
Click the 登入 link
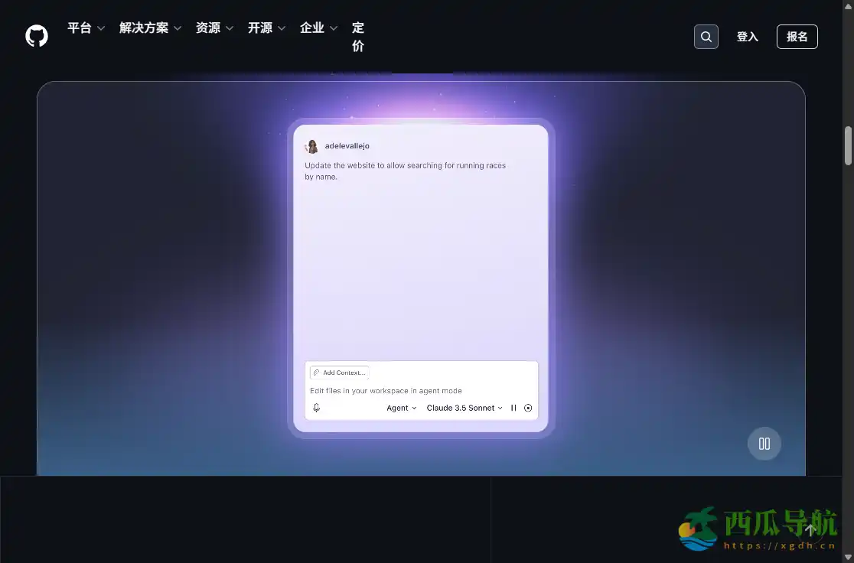tap(747, 36)
